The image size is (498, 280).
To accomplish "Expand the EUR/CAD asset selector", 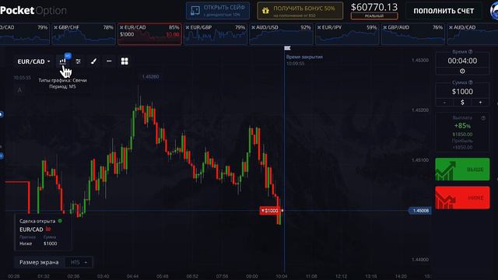I will point(33,61).
